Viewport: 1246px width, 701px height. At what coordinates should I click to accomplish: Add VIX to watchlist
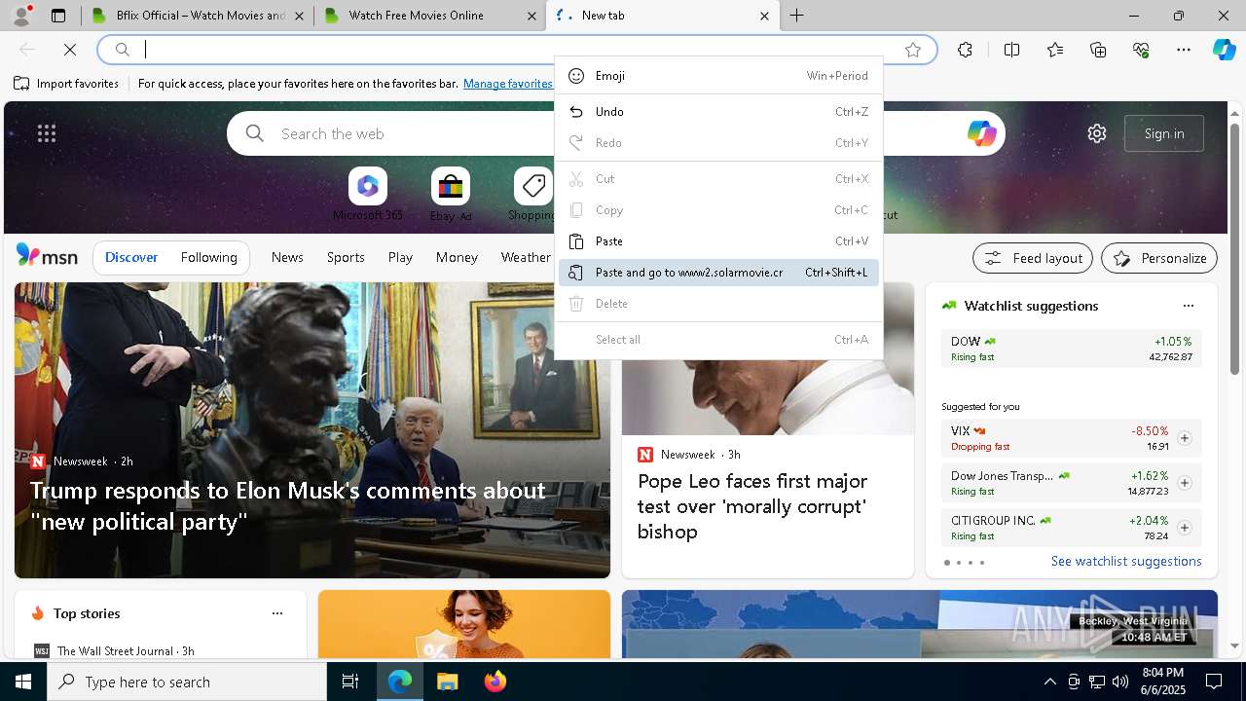pos(1184,438)
